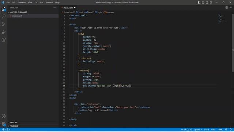Click line number 24 in gutter
Viewport: 234px width, 132px height.
(x=64, y=86)
